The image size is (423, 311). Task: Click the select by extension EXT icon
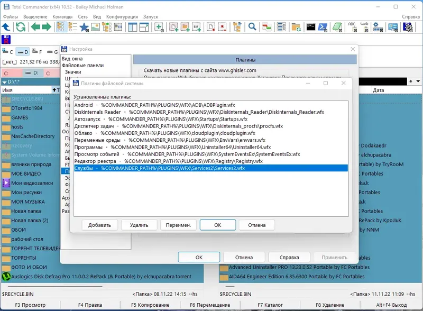[x=196, y=27]
